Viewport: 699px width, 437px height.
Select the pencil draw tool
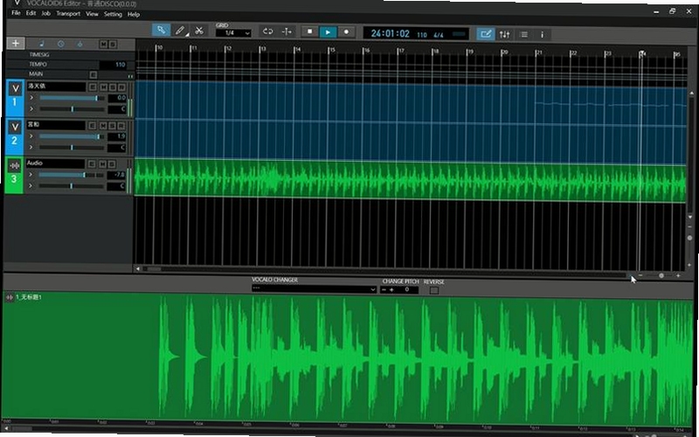click(180, 31)
